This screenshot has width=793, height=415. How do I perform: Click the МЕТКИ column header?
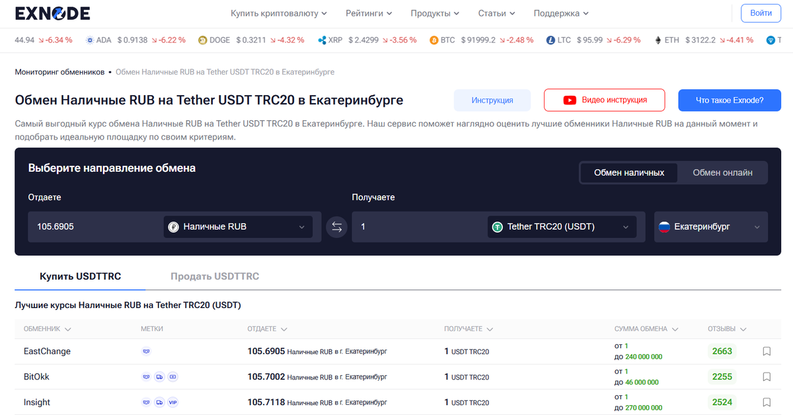(152, 328)
